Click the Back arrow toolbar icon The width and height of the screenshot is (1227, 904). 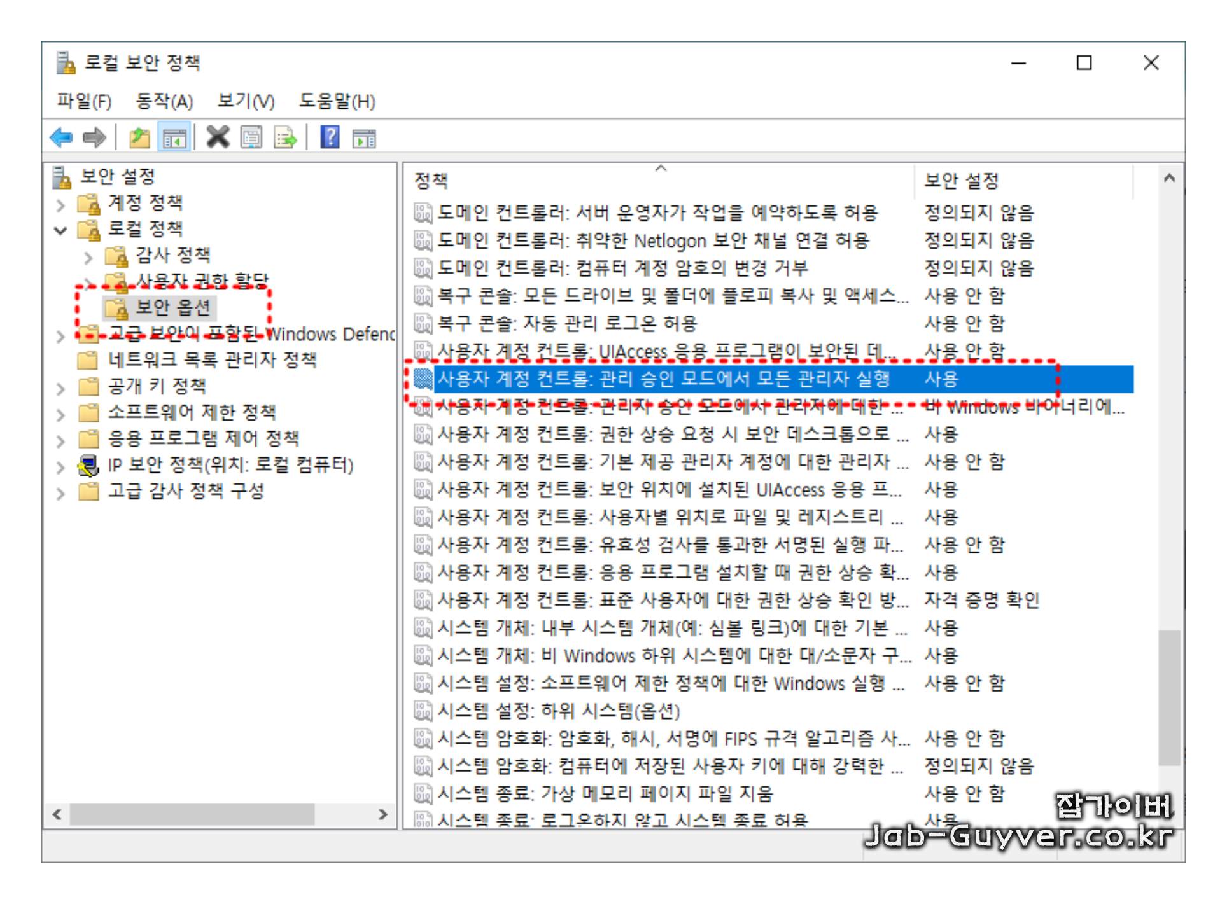click(61, 137)
